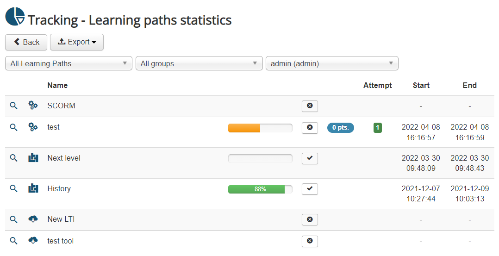Click the Next level learning path icon
Viewport: 499px width, 256px height.
pyautogui.click(x=33, y=158)
